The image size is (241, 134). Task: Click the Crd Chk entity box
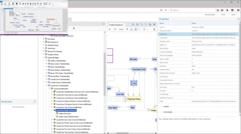pos(120,94)
